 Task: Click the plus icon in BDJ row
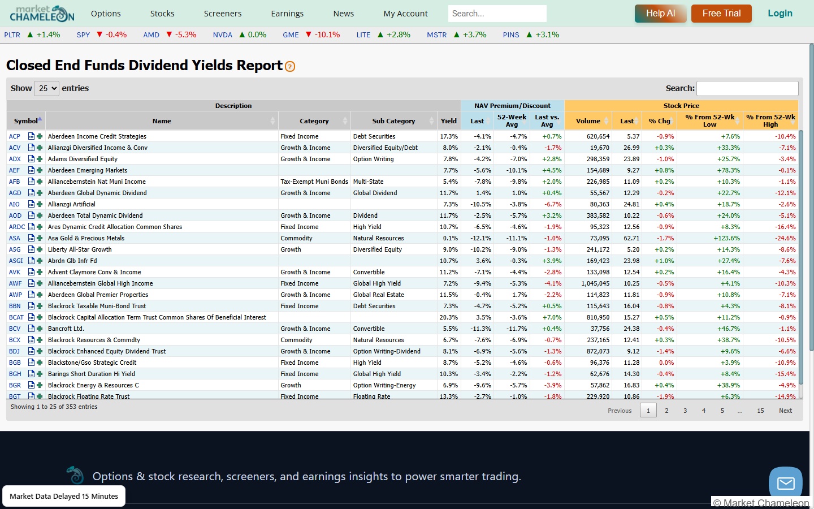tap(40, 351)
